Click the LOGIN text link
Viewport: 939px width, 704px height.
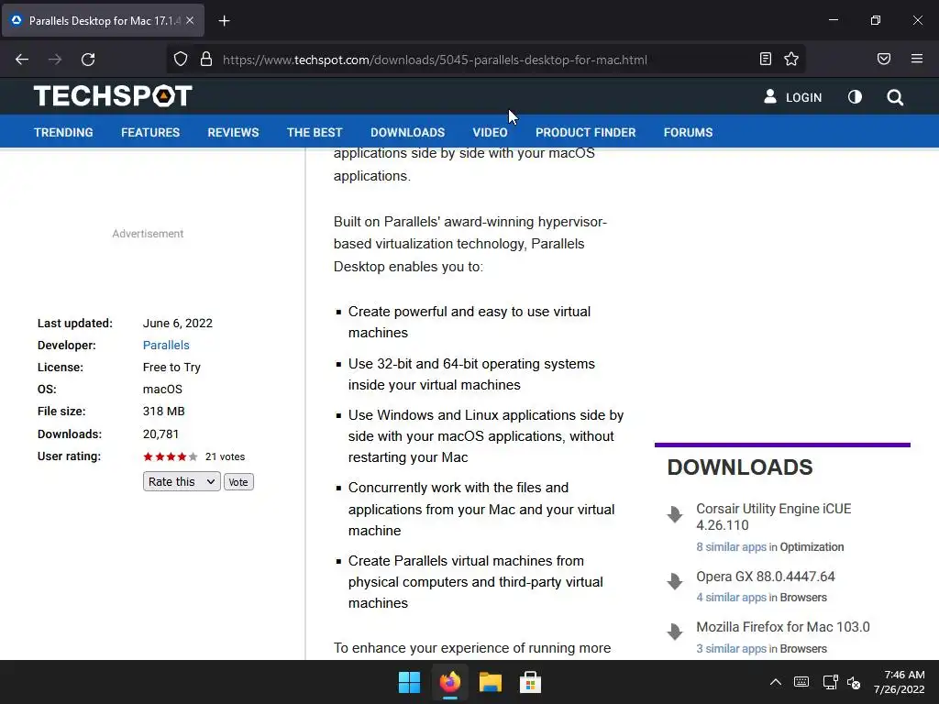[803, 97]
